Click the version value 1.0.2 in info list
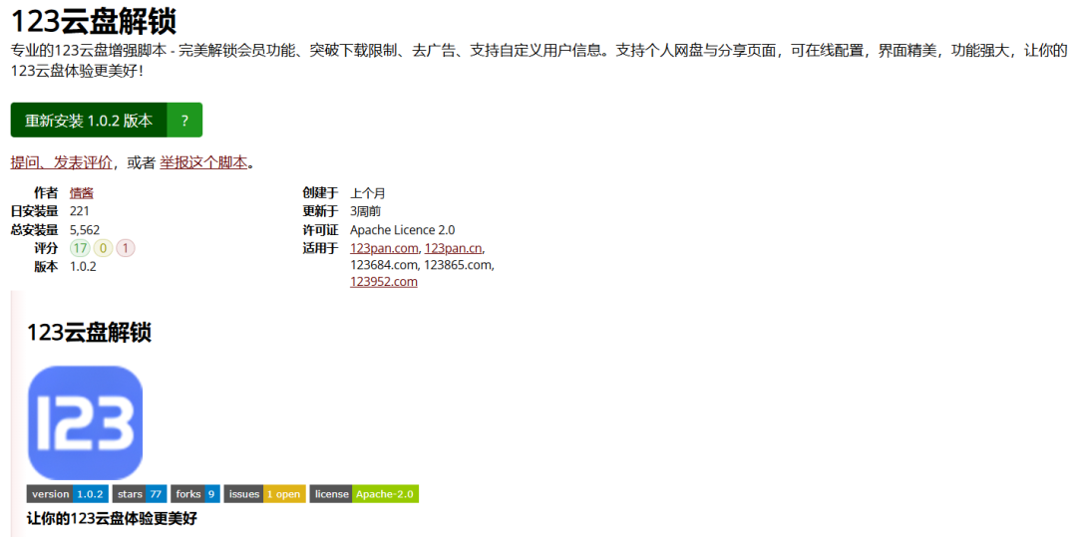The image size is (1077, 537). pos(83,267)
